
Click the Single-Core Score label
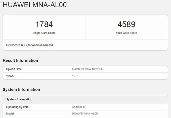[44, 33]
